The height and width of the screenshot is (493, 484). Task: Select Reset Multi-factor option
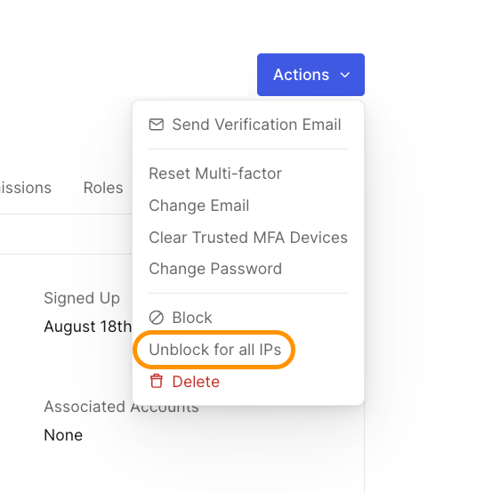215,174
